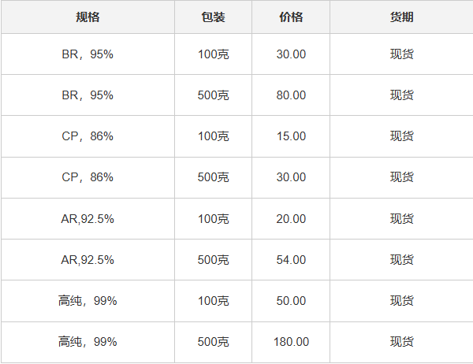This screenshot has height=364, width=473.
Task: Click the 价格 column header
Action: pos(291,17)
